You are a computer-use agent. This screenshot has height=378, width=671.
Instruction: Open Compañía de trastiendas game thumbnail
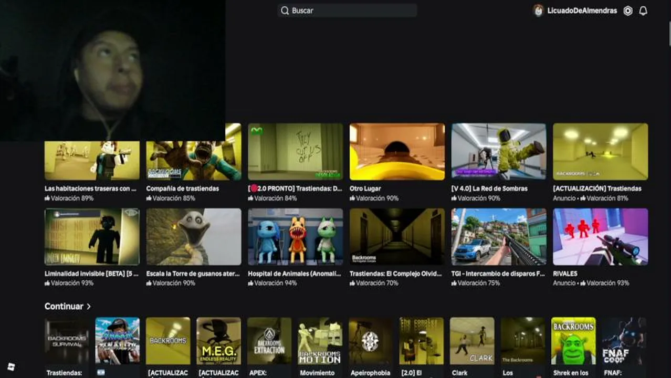tap(194, 152)
